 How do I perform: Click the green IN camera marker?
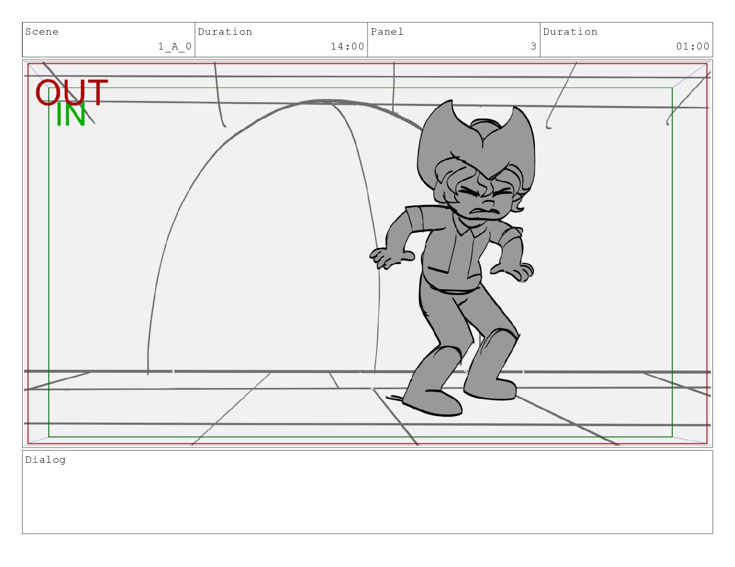71,115
